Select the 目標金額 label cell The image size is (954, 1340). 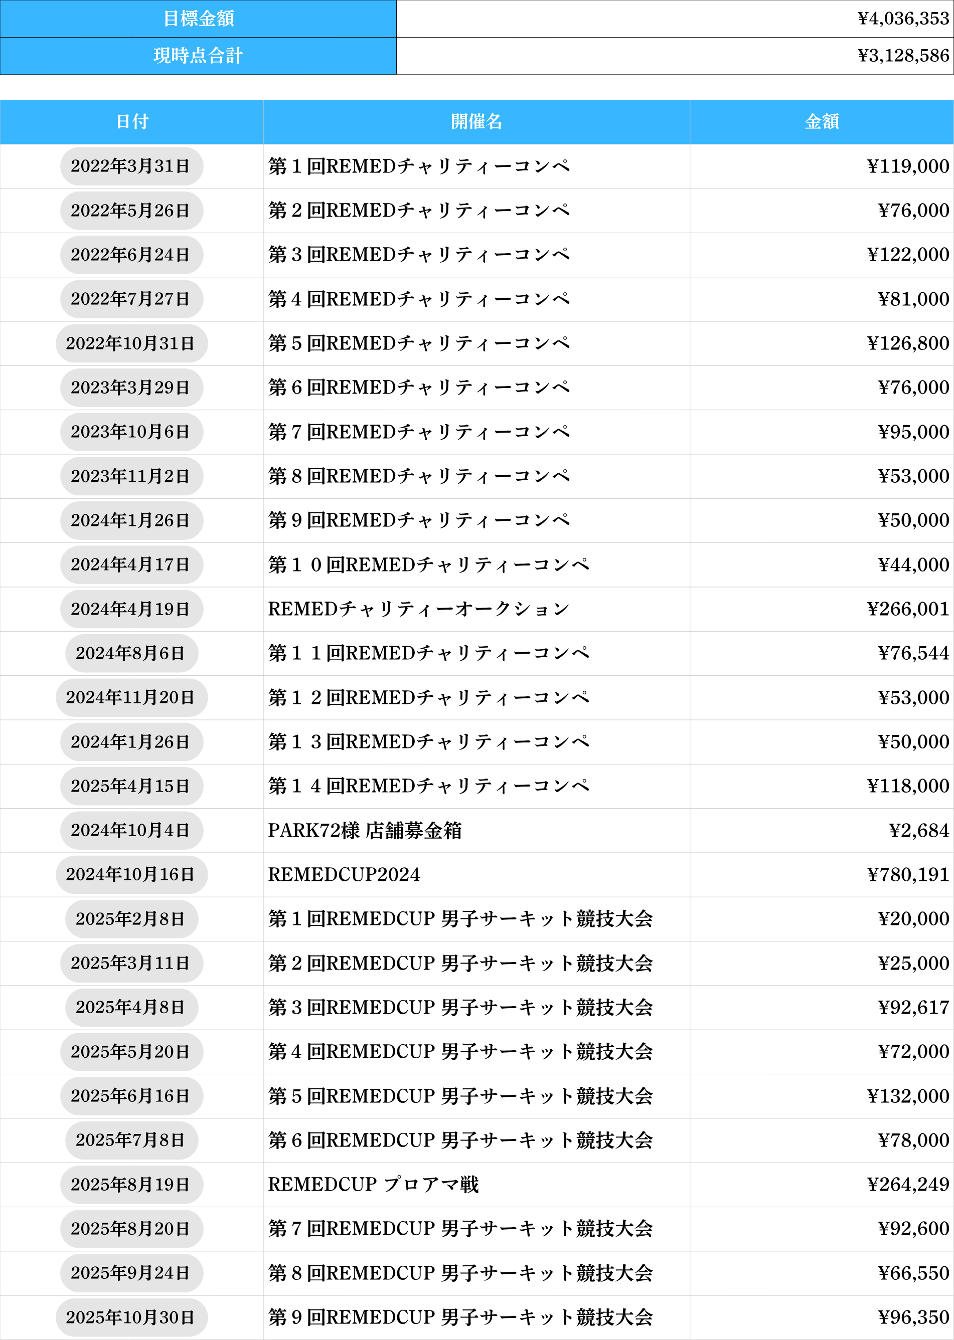(198, 19)
